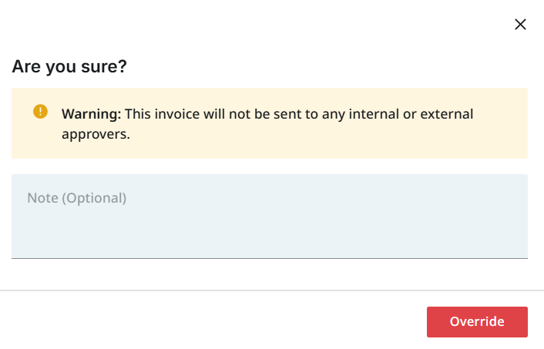
Task: Click the word "invoice" in the warning
Action: pos(174,114)
